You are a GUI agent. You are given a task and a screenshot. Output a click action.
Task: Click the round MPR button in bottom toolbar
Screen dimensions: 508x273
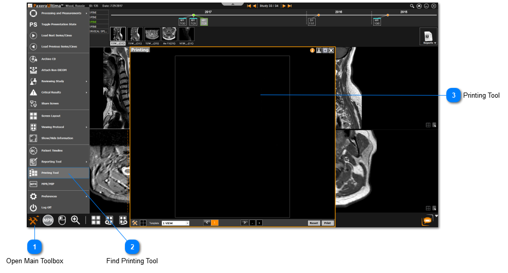(48, 220)
